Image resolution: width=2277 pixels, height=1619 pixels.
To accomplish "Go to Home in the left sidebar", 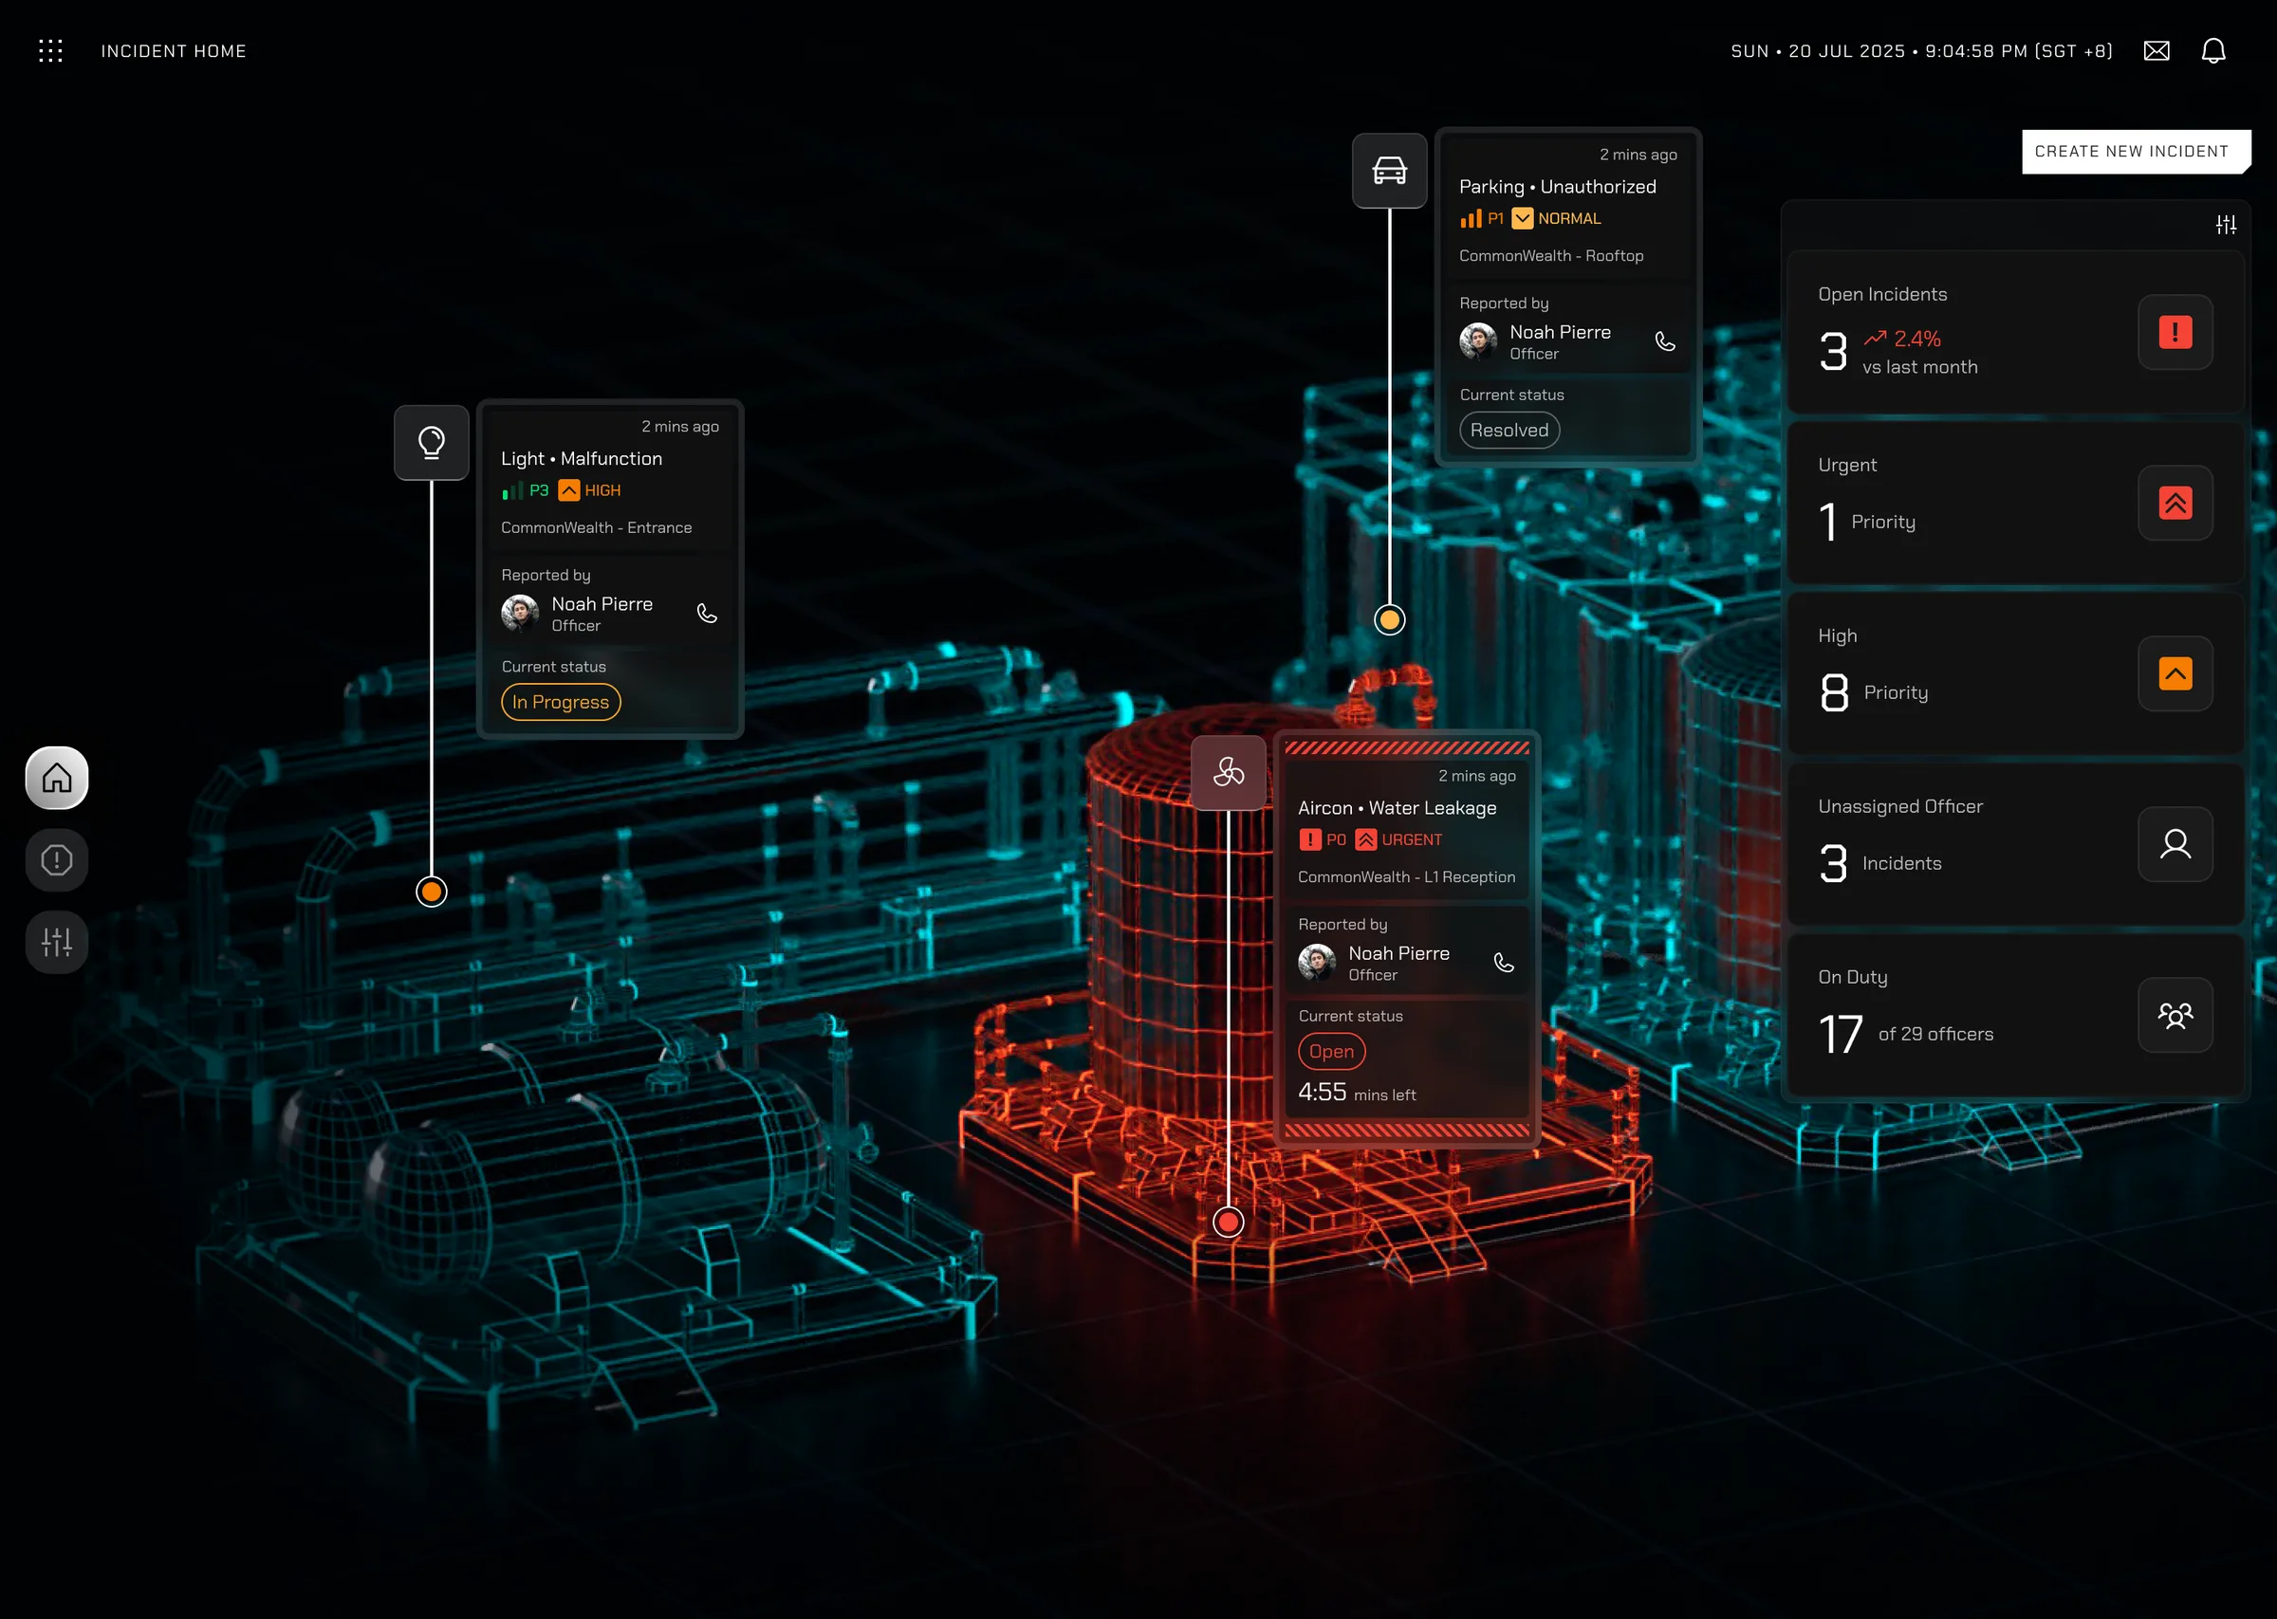I will pos(57,778).
